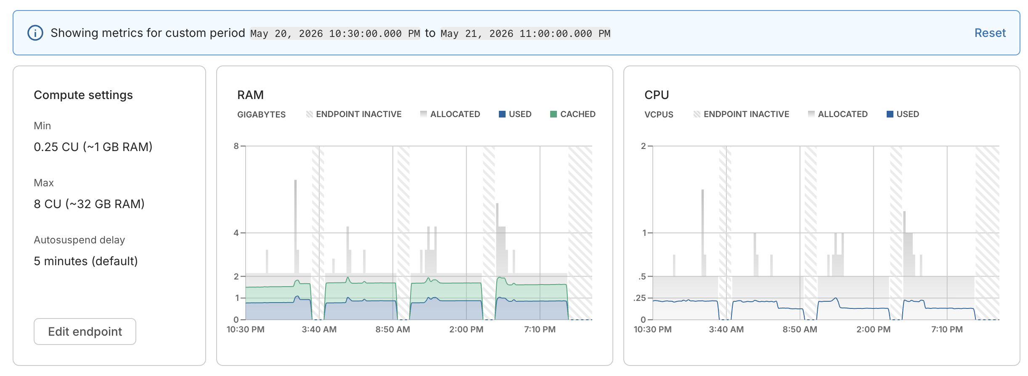The height and width of the screenshot is (376, 1028).
Task: Click the CPU chart Used blue legend swatch
Action: pos(890,114)
